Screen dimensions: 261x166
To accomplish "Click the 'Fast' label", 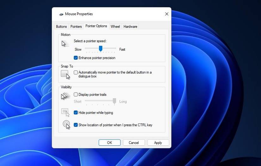I will (122, 50).
